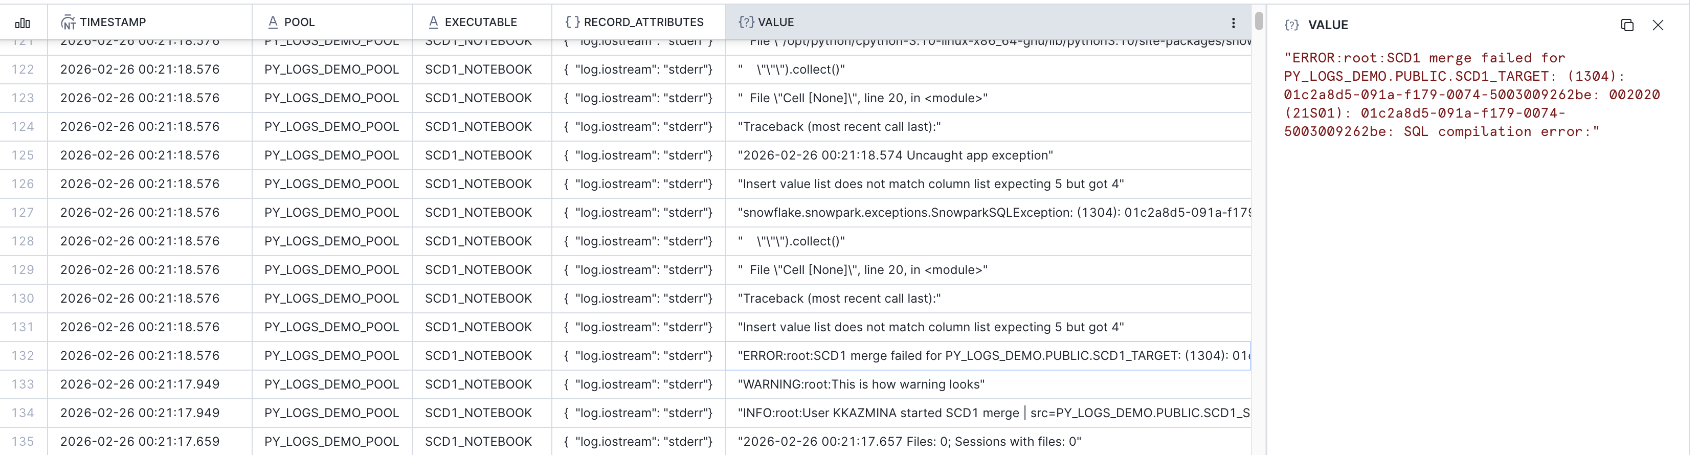The height and width of the screenshot is (455, 1699).
Task: Click the variant icon in VALUE side panel
Action: click(x=1291, y=25)
